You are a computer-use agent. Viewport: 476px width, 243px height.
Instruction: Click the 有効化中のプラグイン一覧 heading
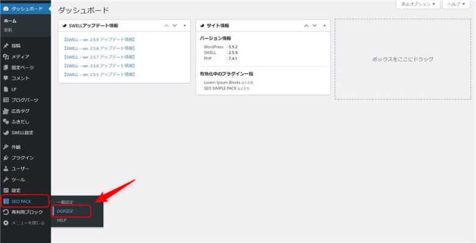(226, 74)
